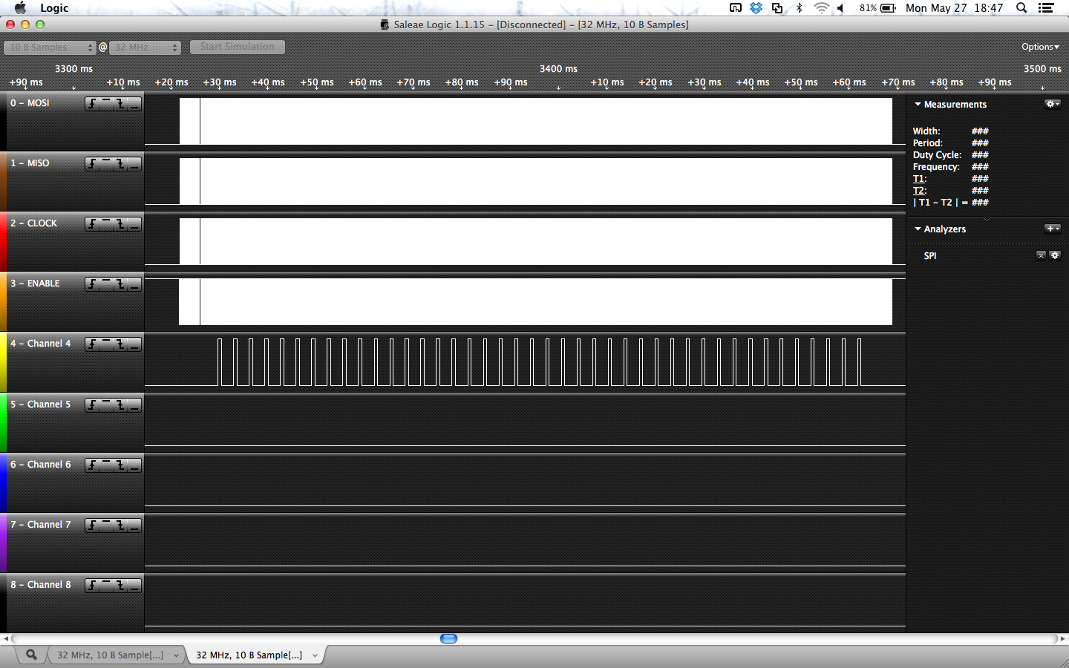
Task: Click the T2 timing marker link
Action: coord(919,191)
